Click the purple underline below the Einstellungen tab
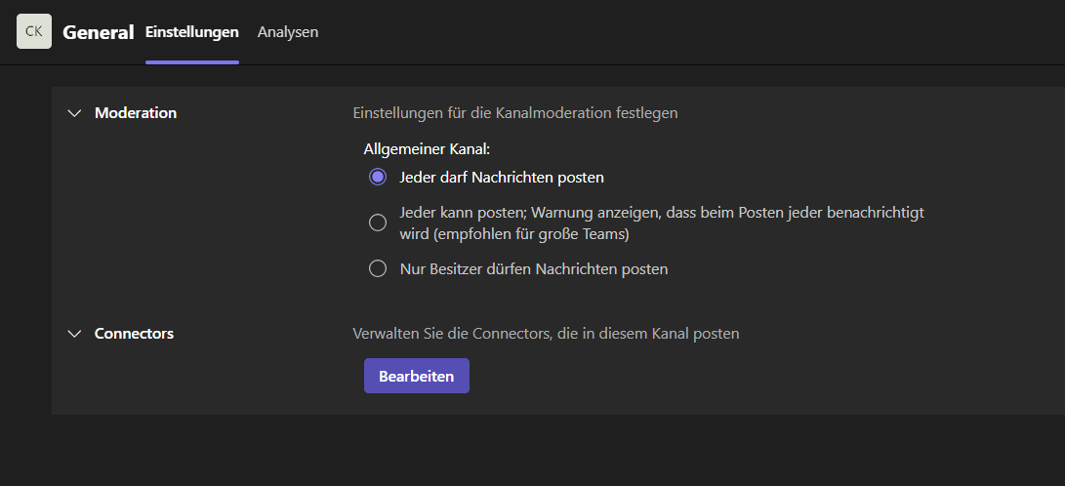 (192, 62)
